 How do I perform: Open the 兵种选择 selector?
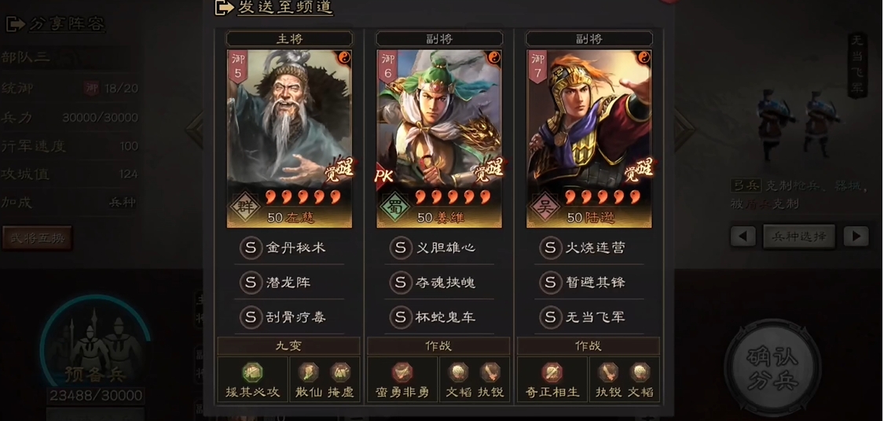tap(799, 236)
